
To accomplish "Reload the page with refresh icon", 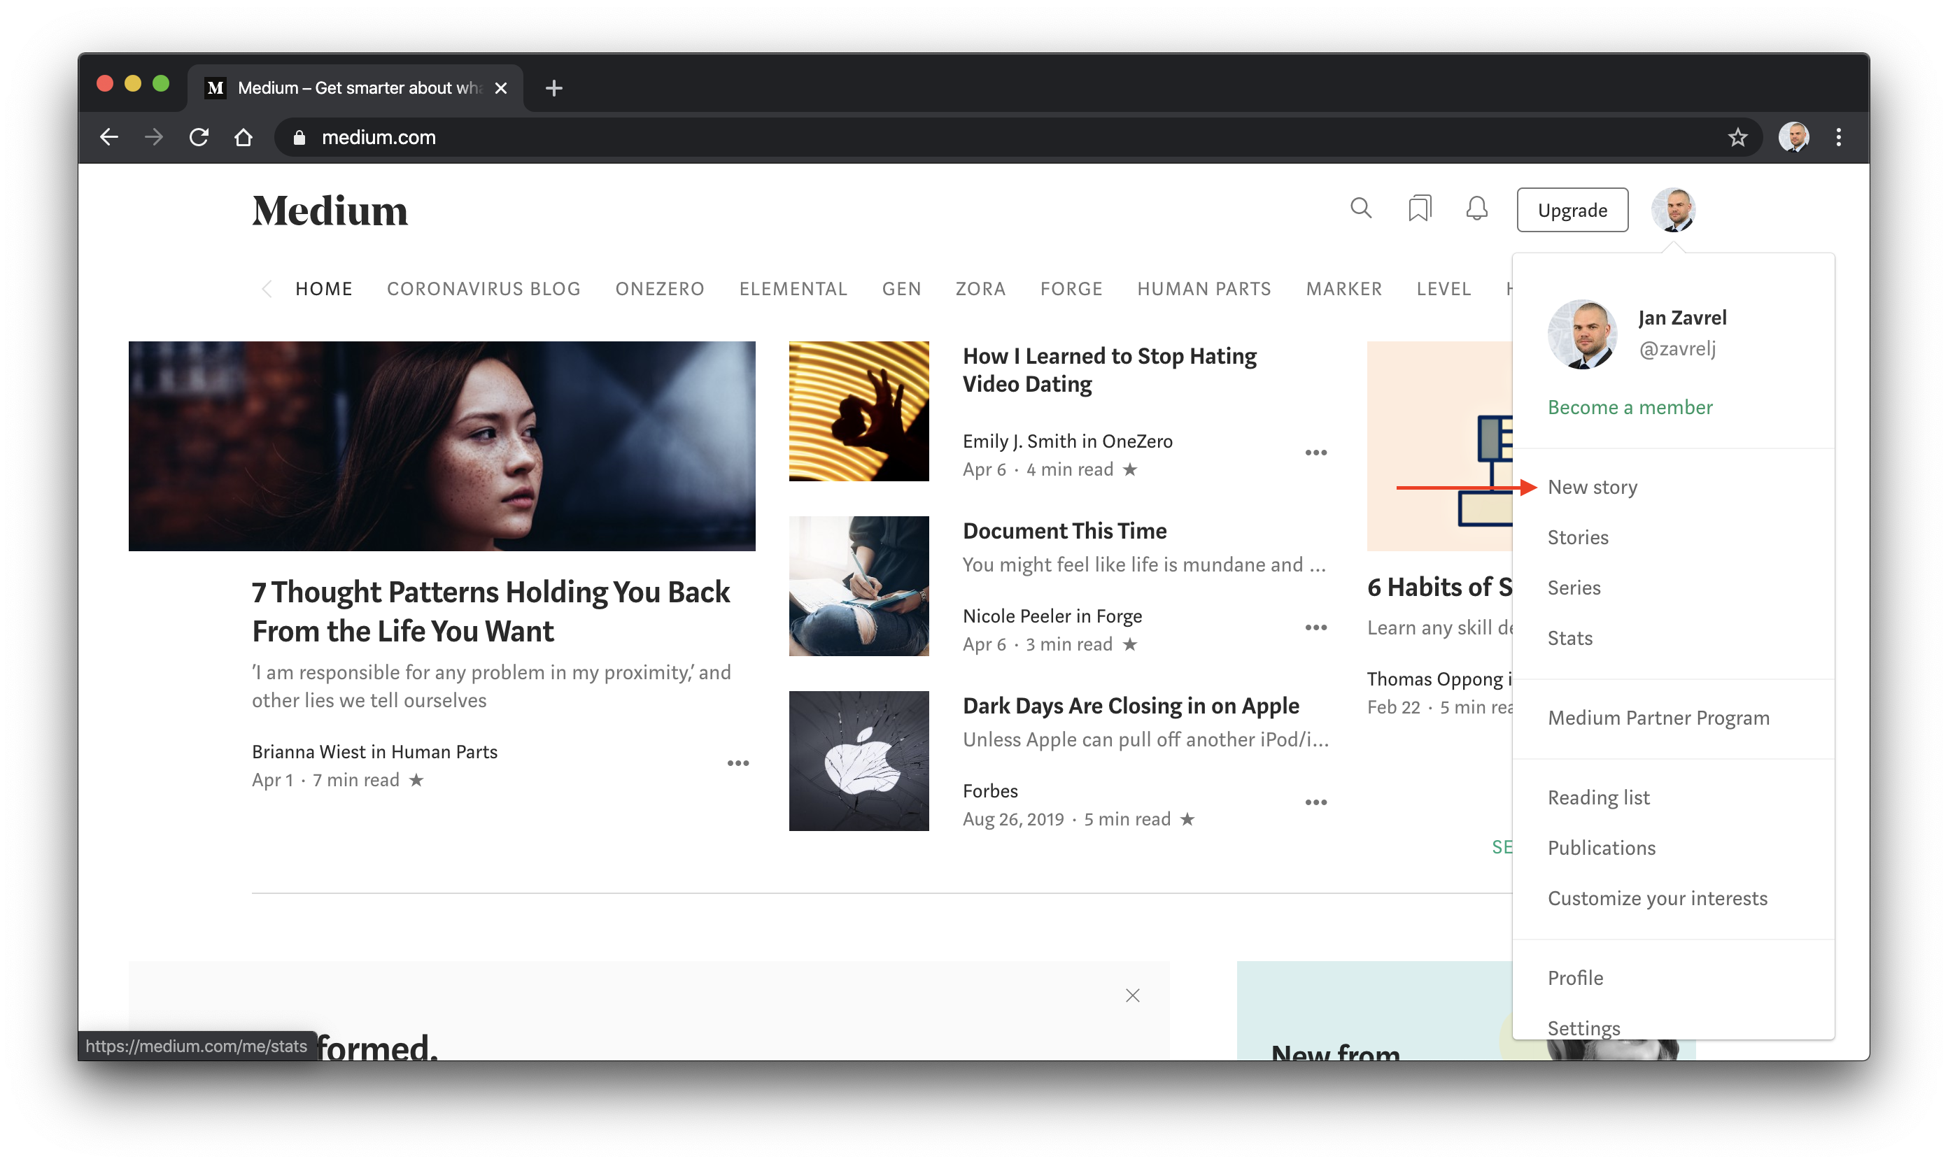I will 199,137.
